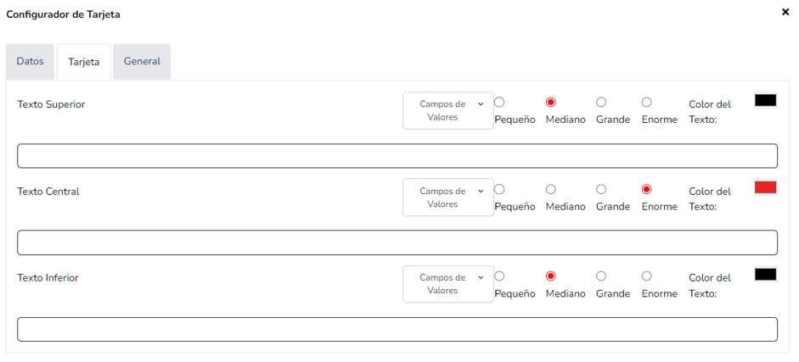Click the Texto Superior input field

point(397,156)
